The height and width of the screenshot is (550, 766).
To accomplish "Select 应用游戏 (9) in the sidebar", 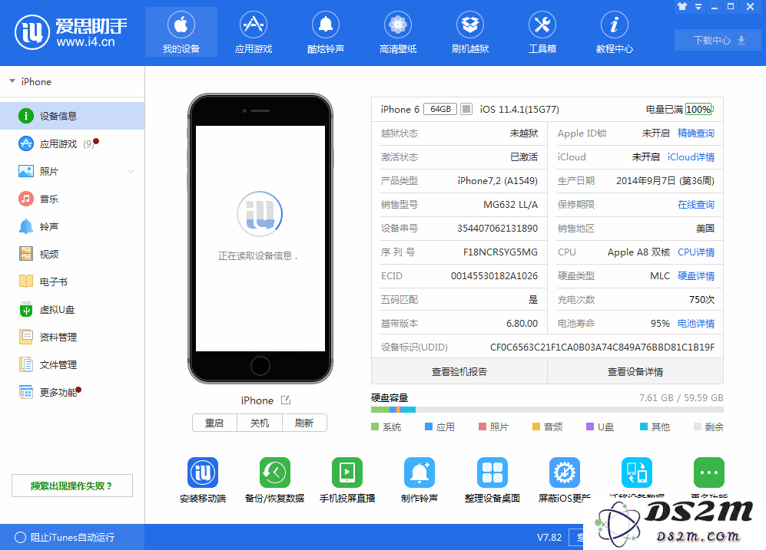I will [x=72, y=144].
